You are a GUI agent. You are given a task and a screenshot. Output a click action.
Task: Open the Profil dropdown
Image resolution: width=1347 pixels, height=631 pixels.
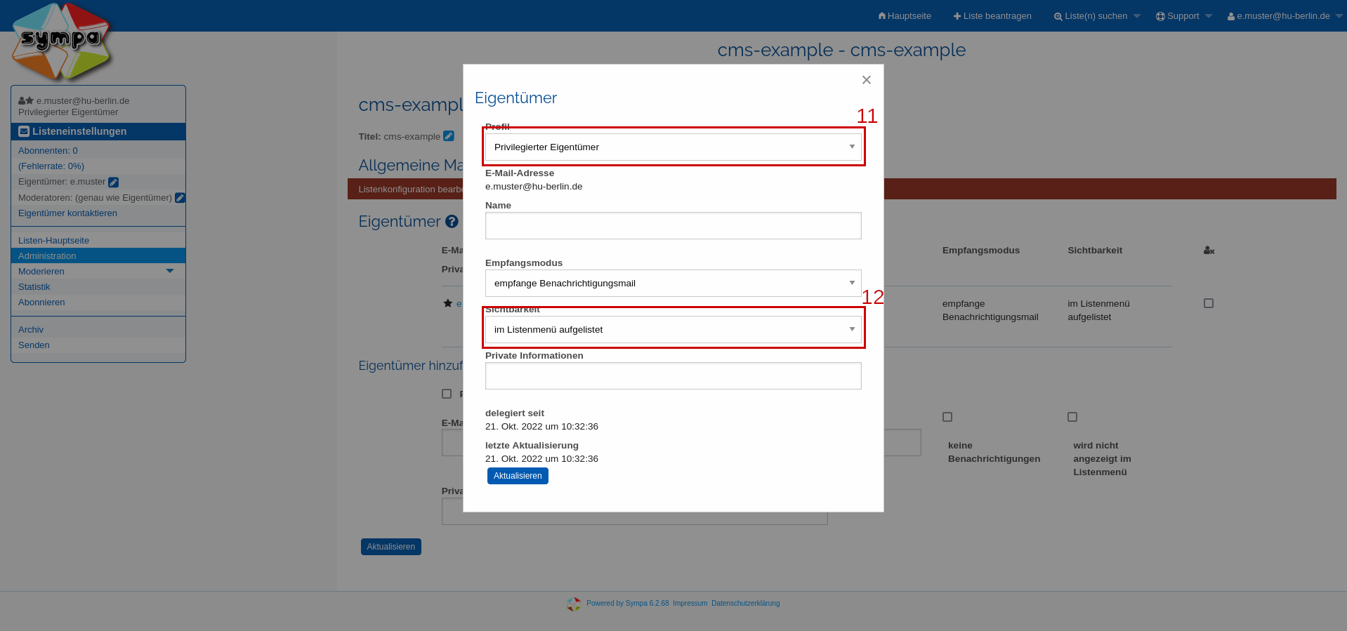click(673, 147)
